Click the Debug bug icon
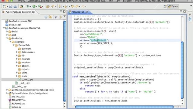Screen dimensions: 193x109 28,6
